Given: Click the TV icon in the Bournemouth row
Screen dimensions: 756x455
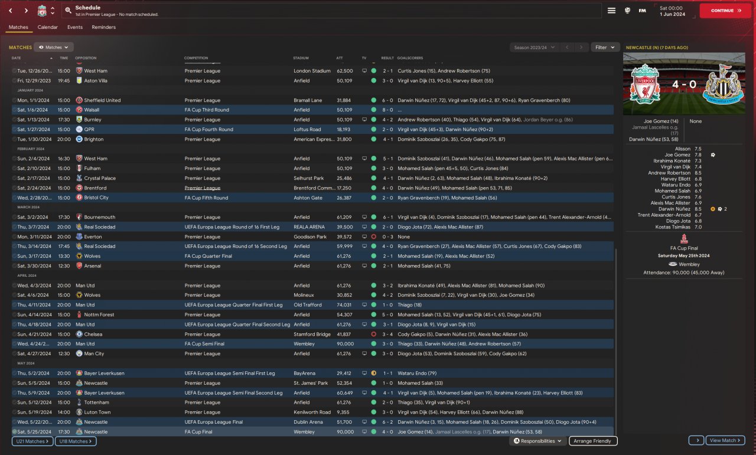Looking at the screenshot, I should 364,217.
